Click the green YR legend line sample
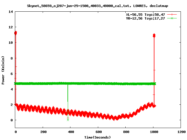 [x=172, y=18]
